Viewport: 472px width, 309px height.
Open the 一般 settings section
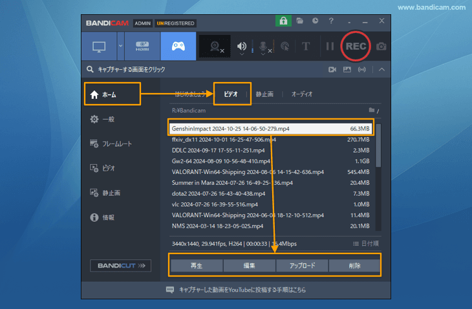102,119
